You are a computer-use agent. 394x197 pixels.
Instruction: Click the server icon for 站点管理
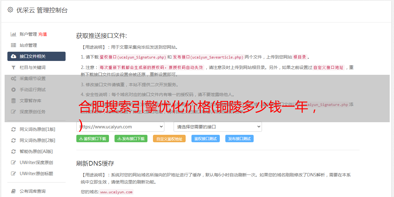point(14,45)
